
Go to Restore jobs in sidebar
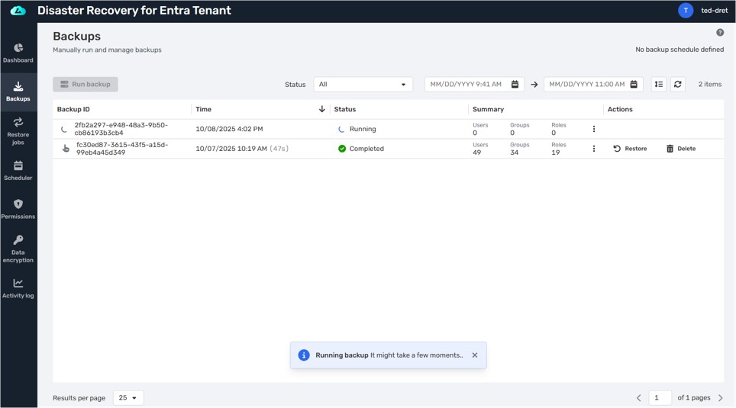tap(18, 130)
